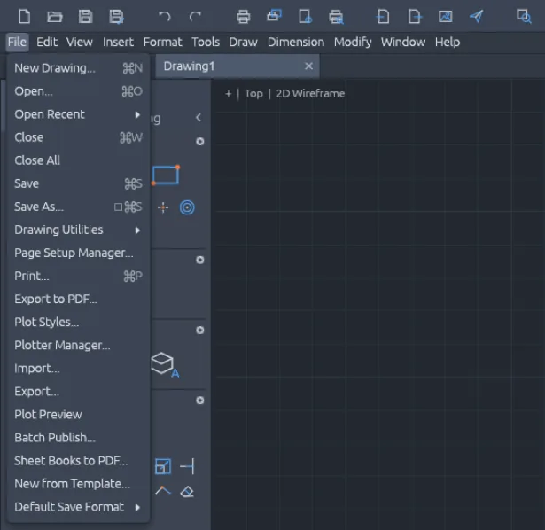Screen dimensions: 545x530
Task: Open the Draw menu
Action: point(244,42)
